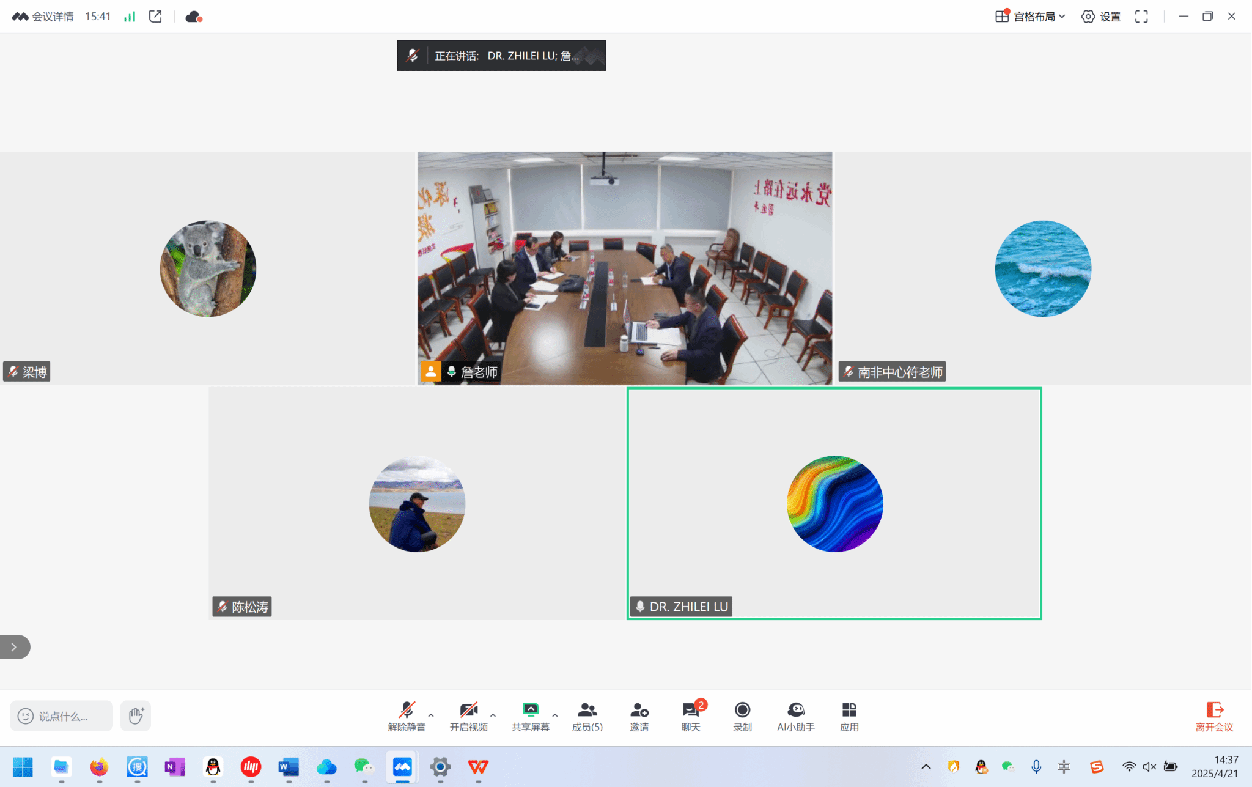Toggle screen sharing with 共享屏幕

tap(530, 715)
